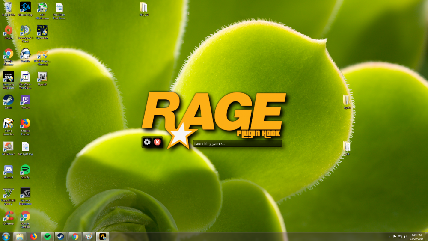Select the Twitch desktop shortcut
428x241 pixels.
pos(25,102)
